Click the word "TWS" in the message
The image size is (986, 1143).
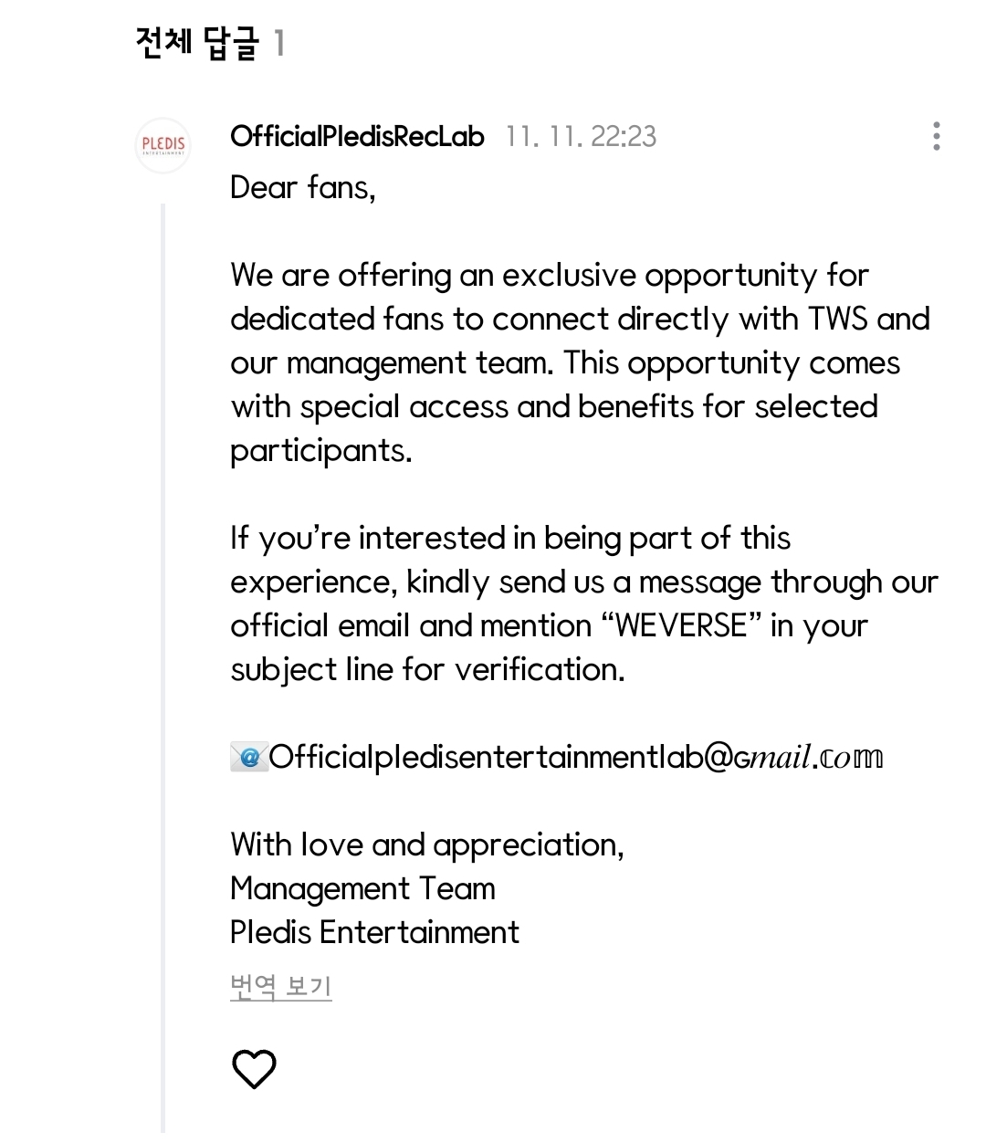(x=838, y=319)
